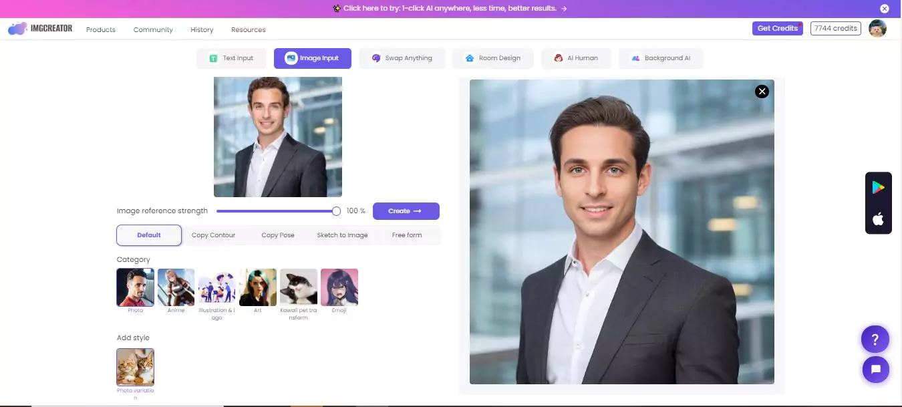Click the Get Credits button
This screenshot has height=407, width=902.
pyautogui.click(x=777, y=28)
